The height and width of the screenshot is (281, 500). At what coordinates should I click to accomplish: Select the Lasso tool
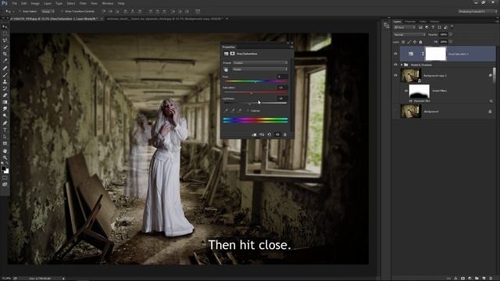(5, 41)
